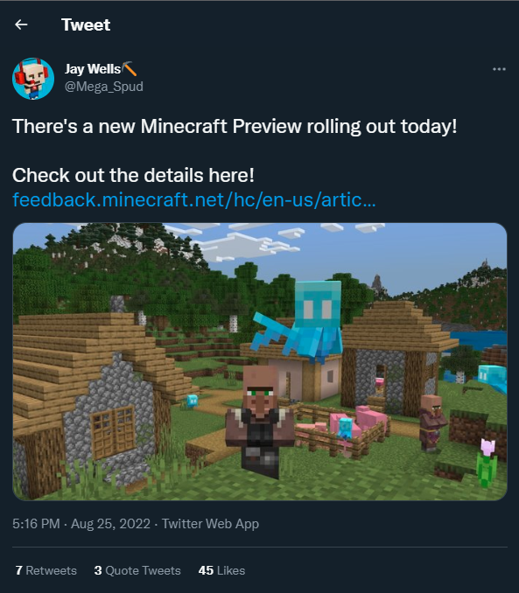Click the Aug 25, 2022 date

coord(110,524)
